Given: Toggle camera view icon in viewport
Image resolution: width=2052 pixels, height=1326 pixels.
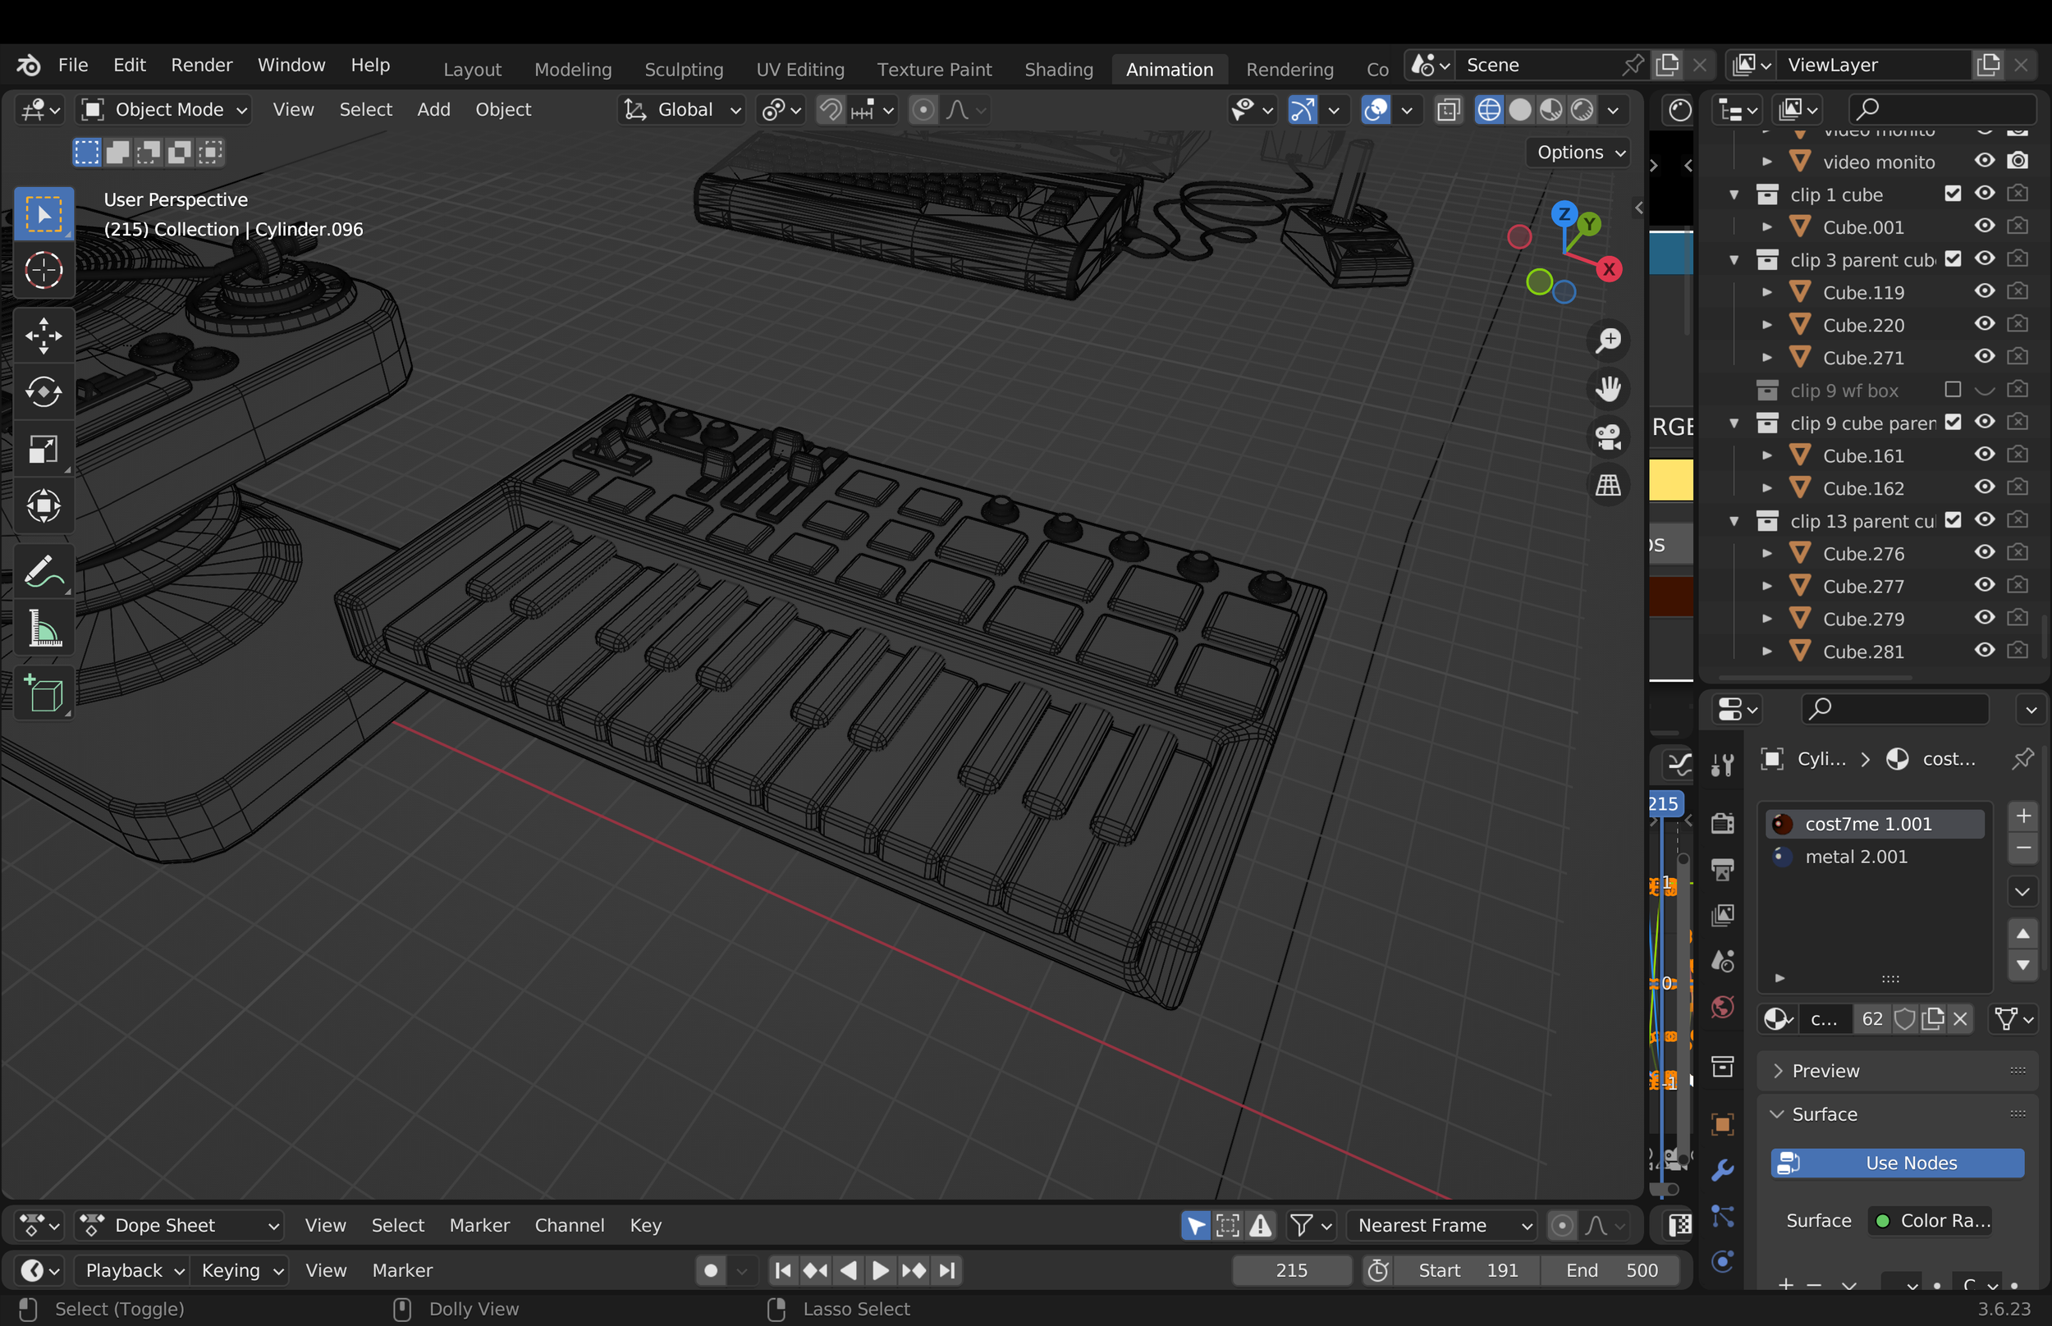Looking at the screenshot, I should coord(1608,437).
